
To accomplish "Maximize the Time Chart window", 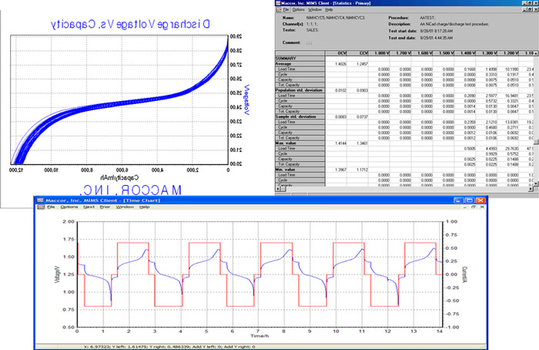I will (x=469, y=200).
